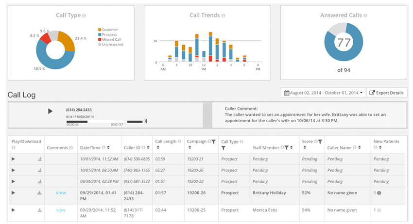Open the Score column filter
413x224 pixels.
coord(320,142)
